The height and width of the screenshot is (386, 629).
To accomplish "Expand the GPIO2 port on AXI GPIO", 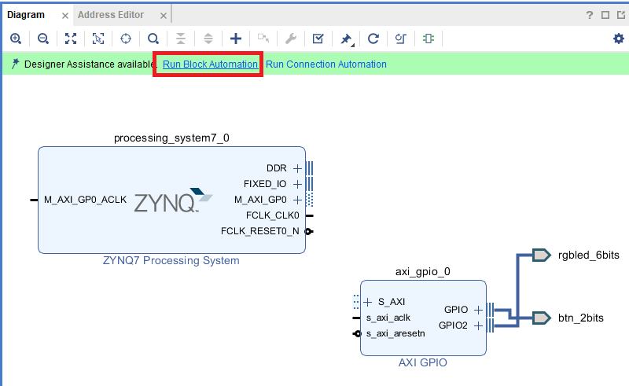I will point(478,325).
